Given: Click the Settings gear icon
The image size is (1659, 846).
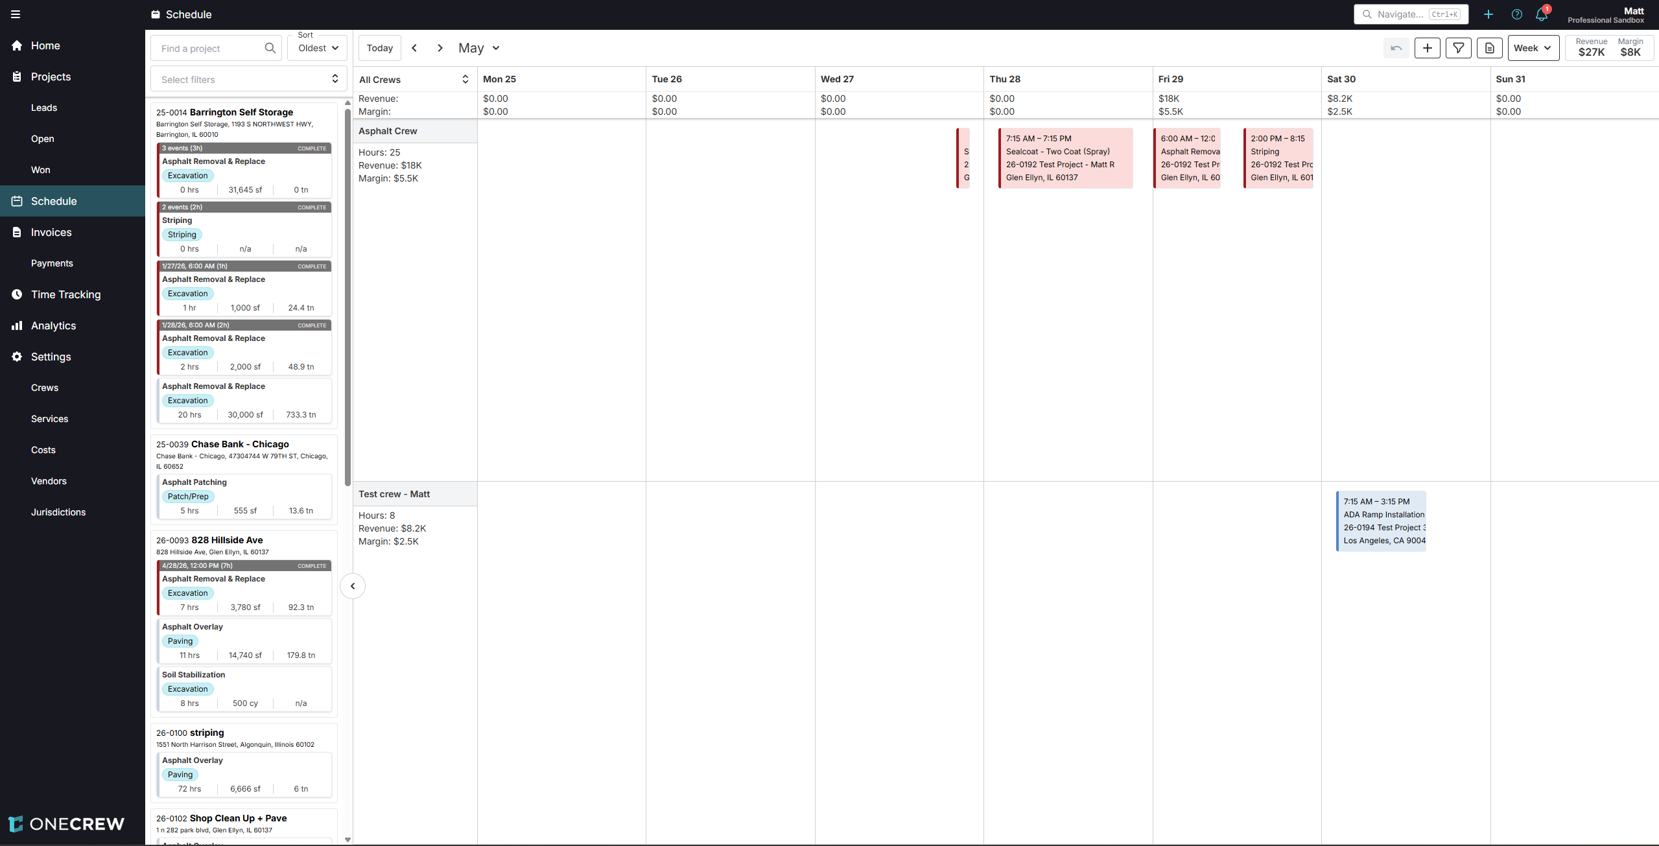Looking at the screenshot, I should pos(17,357).
